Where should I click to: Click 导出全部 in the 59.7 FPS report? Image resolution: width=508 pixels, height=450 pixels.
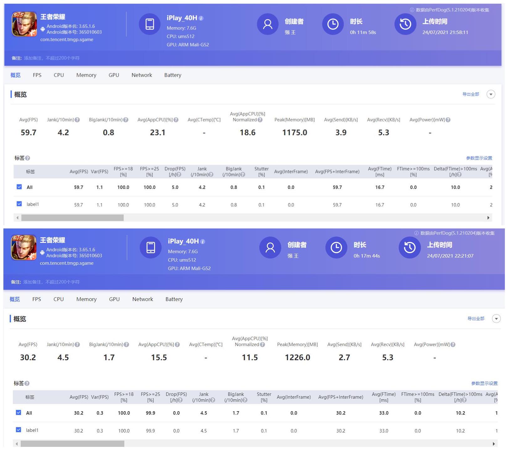pos(471,94)
